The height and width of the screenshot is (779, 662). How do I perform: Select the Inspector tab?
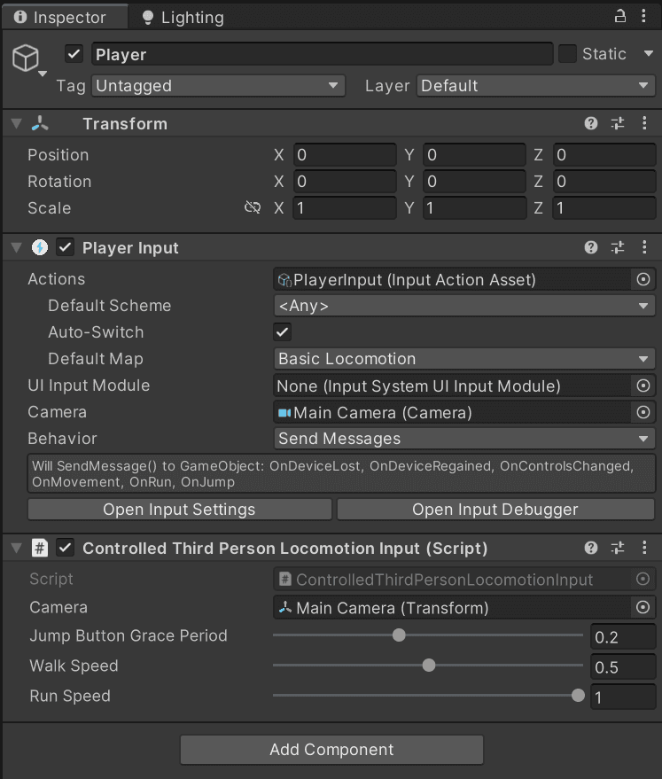[65, 16]
